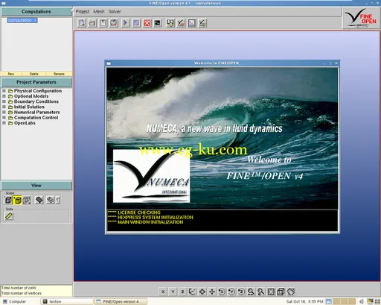Screen dimensions: 381x305
Task: Click the blue square suspend solver icon
Action: [x=136, y=23]
